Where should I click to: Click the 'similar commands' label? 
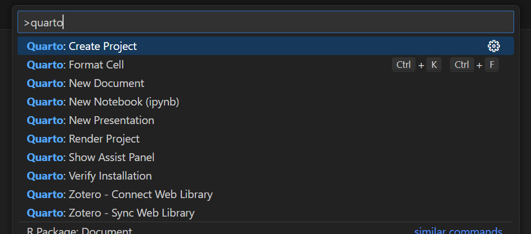[458, 231]
